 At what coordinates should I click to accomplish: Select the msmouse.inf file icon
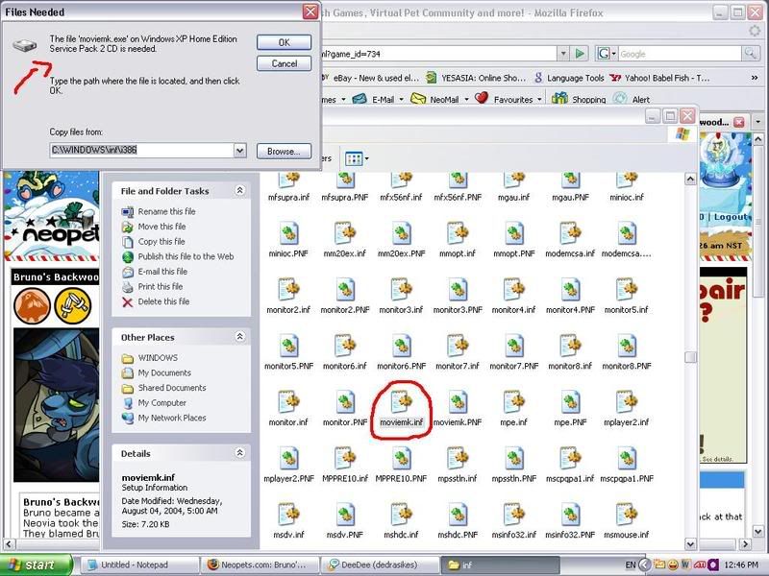pyautogui.click(x=627, y=515)
